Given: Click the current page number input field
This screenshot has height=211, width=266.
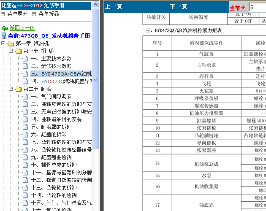Looking at the screenshot, I should tap(258, 7).
